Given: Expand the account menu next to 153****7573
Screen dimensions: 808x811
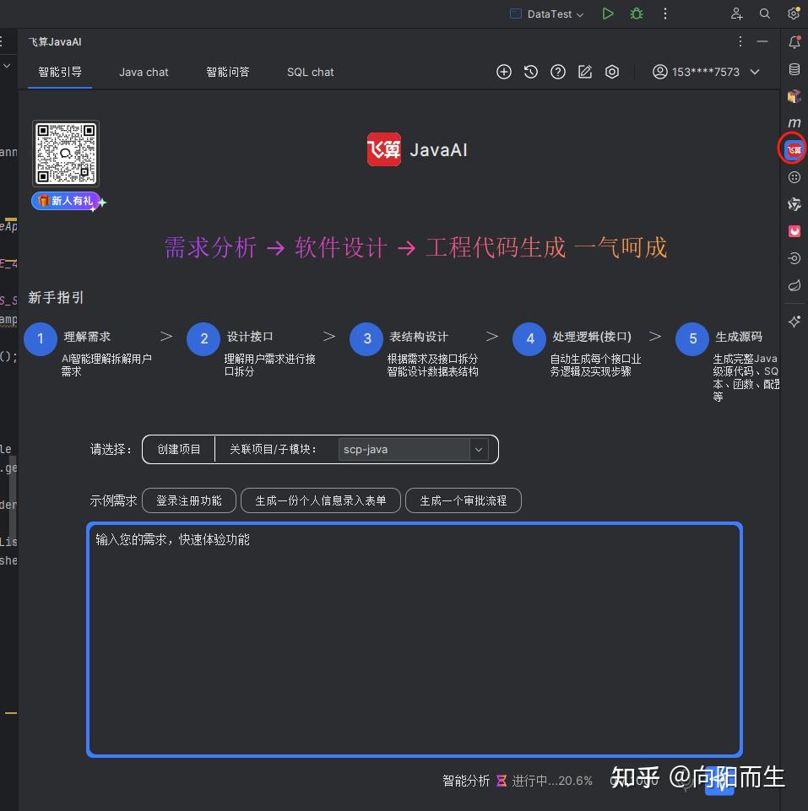Looking at the screenshot, I should point(754,72).
